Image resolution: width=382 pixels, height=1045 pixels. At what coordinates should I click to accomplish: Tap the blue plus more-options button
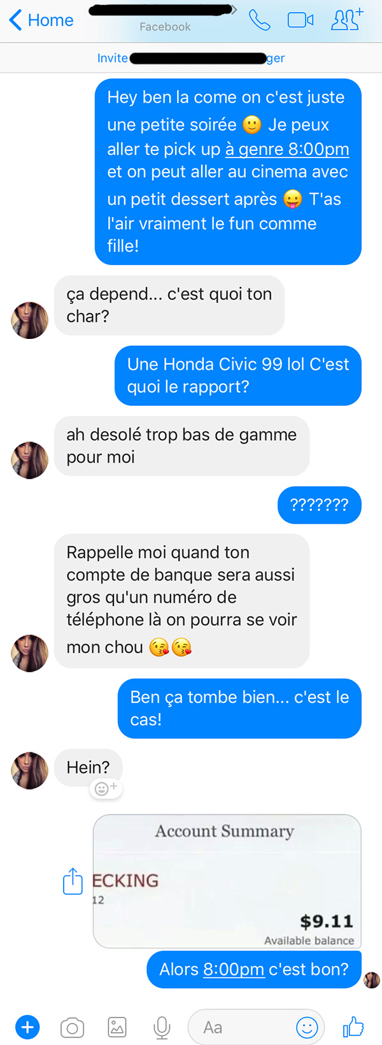27,1027
